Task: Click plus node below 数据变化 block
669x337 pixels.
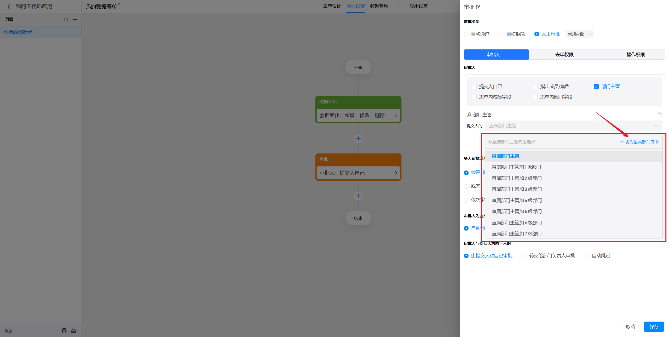Action: pyautogui.click(x=358, y=138)
